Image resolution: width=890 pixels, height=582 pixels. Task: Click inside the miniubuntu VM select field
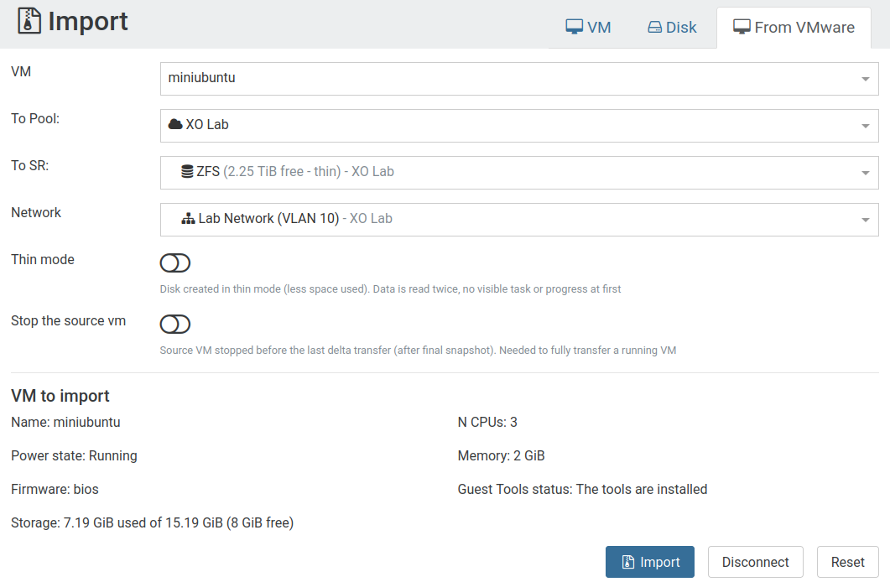(x=519, y=79)
